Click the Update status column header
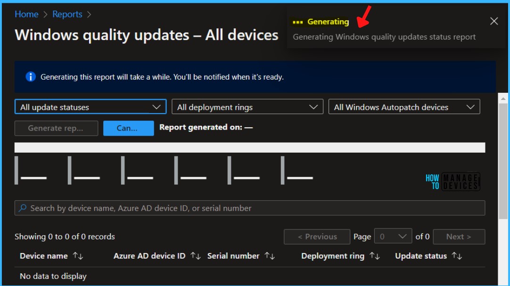The image size is (510, 286). click(421, 256)
